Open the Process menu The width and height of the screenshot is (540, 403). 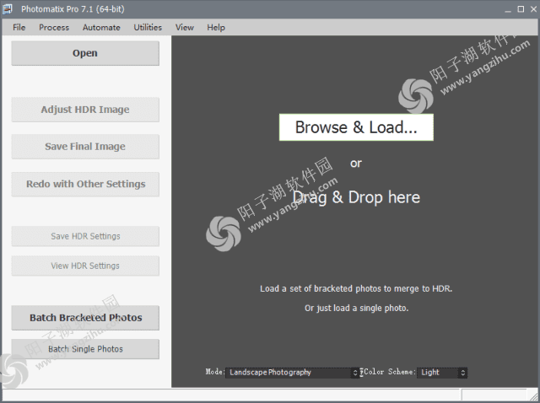[54, 27]
